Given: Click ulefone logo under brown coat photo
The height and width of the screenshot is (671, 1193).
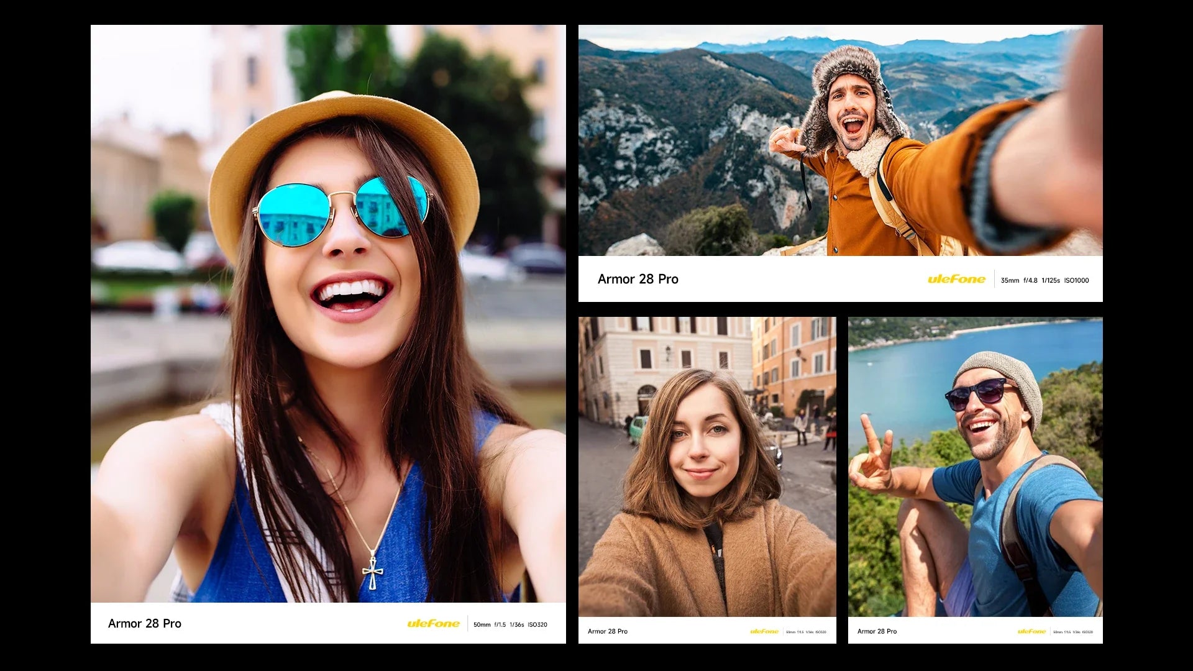Looking at the screenshot, I should click(764, 631).
